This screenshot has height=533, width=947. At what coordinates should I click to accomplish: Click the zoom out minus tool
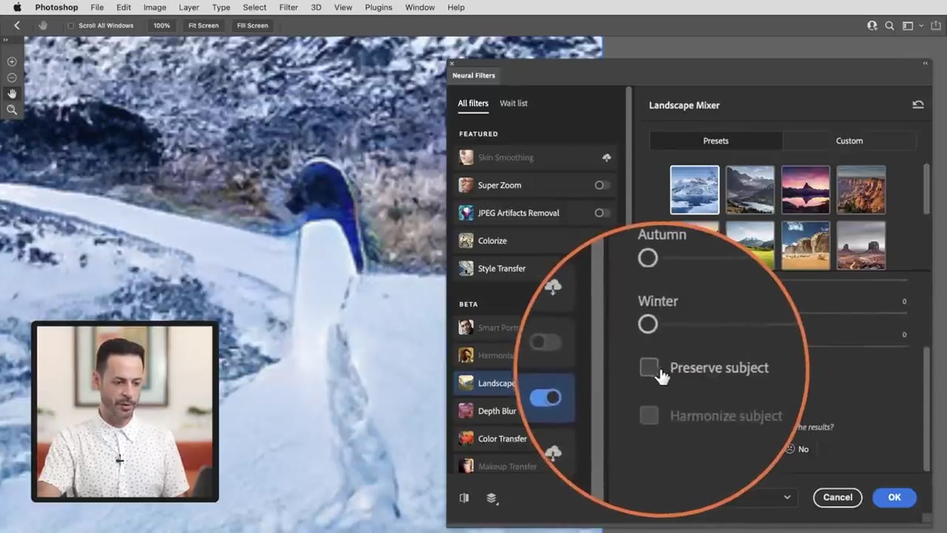pos(12,77)
